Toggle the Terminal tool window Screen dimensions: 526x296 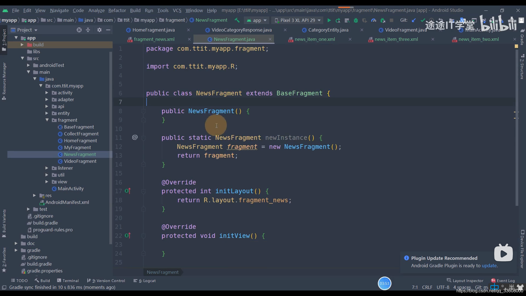click(68, 281)
